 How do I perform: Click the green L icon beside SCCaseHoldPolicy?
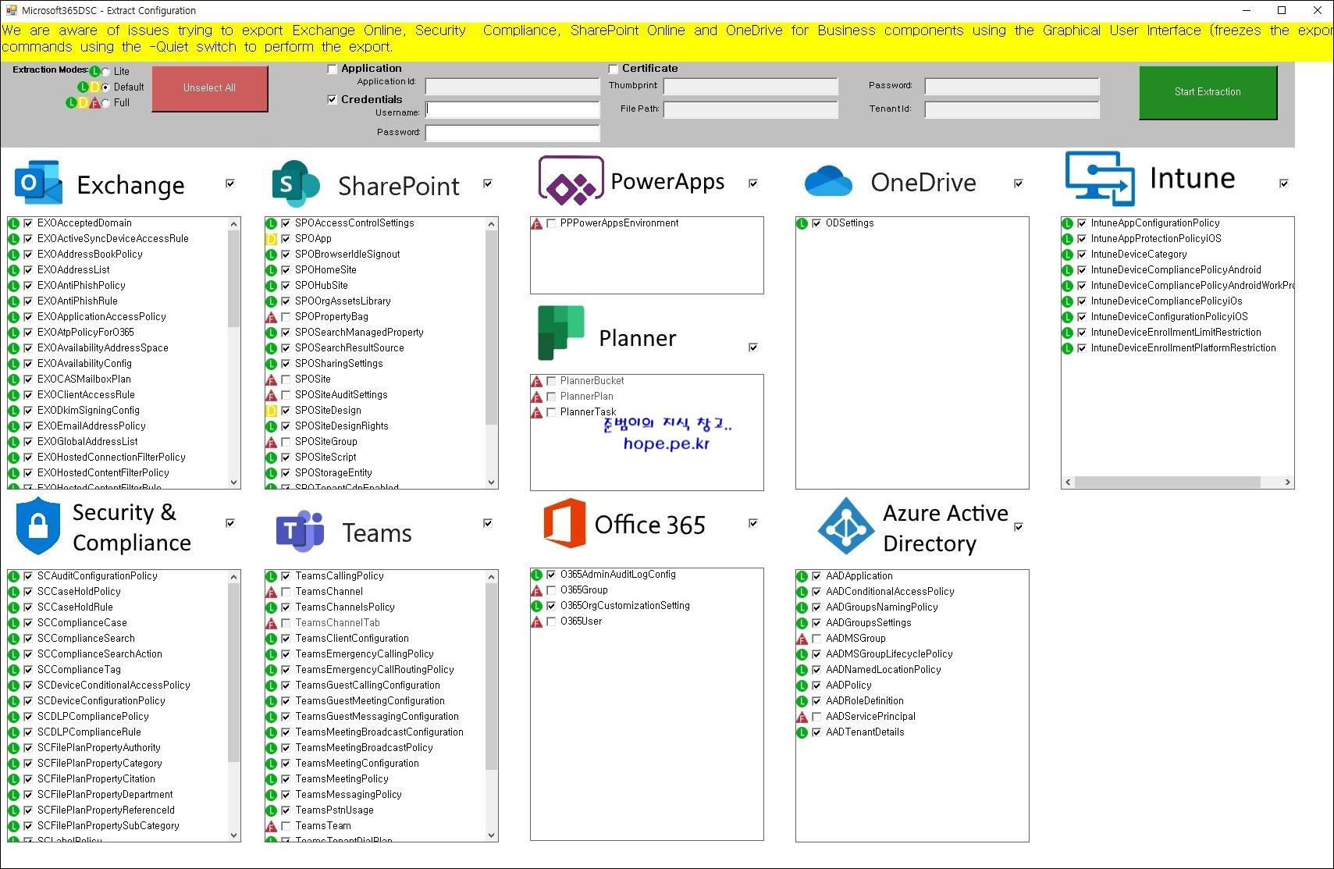14,592
